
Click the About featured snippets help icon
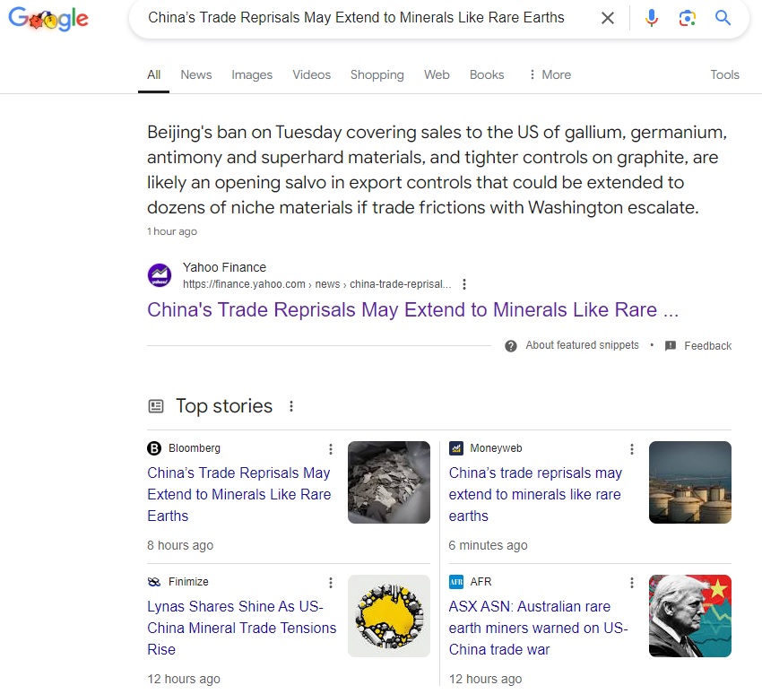coord(511,345)
